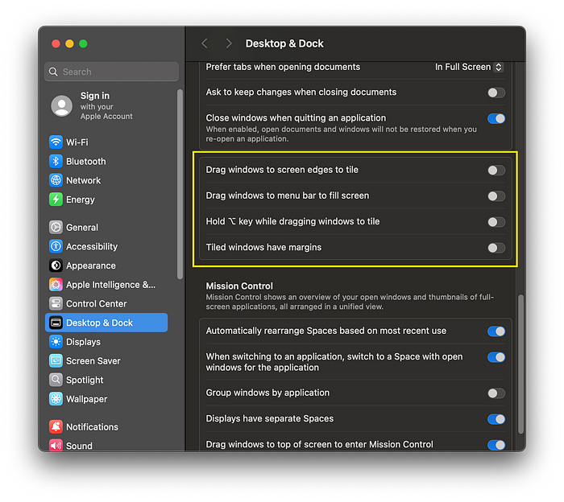
Task: Click the Displays sun icon
Action: 56,341
